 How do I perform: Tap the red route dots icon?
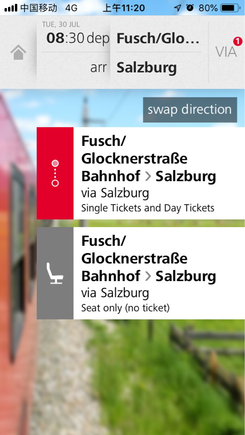coord(55,173)
